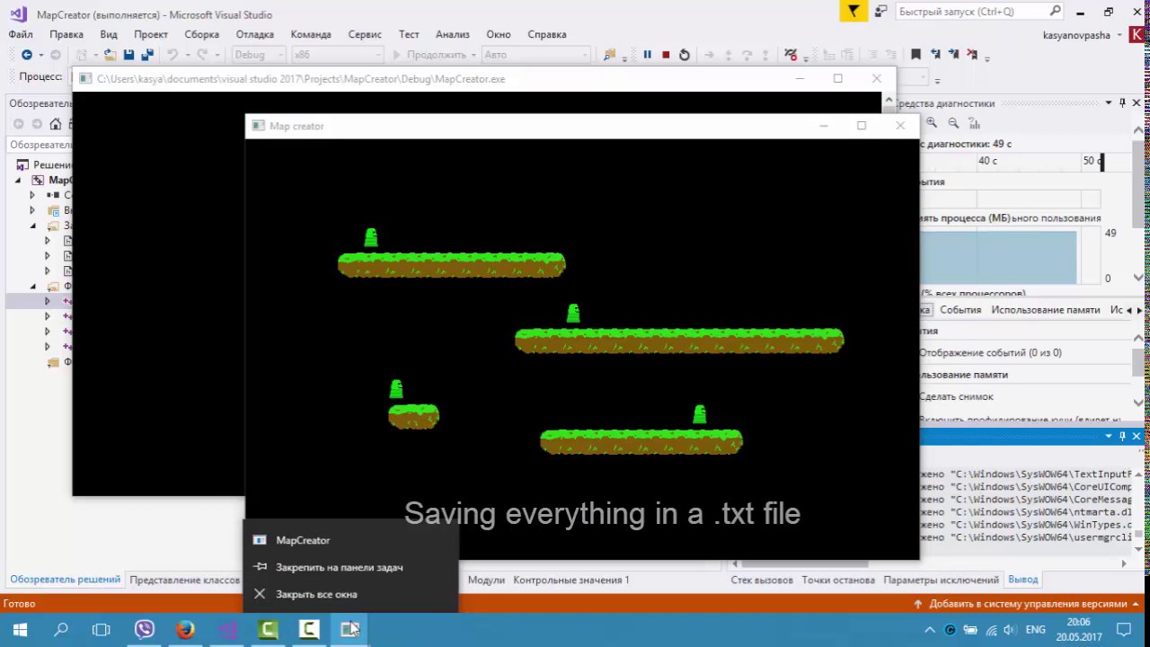This screenshot has width=1150, height=647.
Task: Open the Сборка menu
Action: click(x=201, y=34)
